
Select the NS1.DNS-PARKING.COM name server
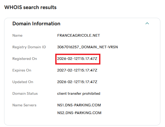tap(79, 105)
